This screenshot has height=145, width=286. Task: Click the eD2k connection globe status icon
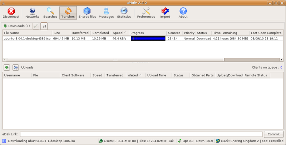[218, 141]
